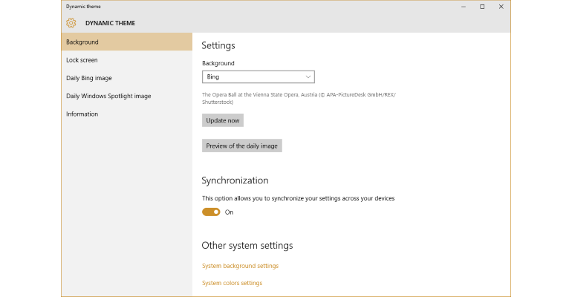Maximize the Dynamic theme window

(482, 7)
